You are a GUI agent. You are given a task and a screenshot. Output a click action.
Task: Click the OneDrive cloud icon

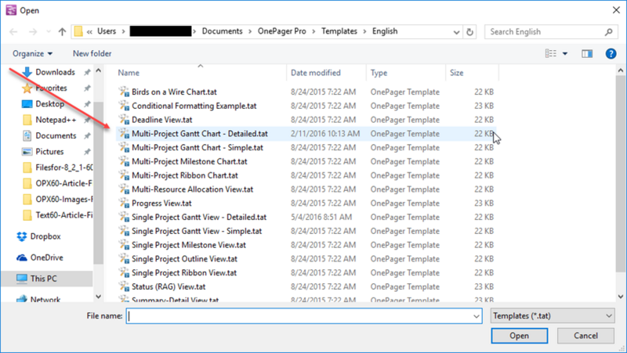click(22, 258)
